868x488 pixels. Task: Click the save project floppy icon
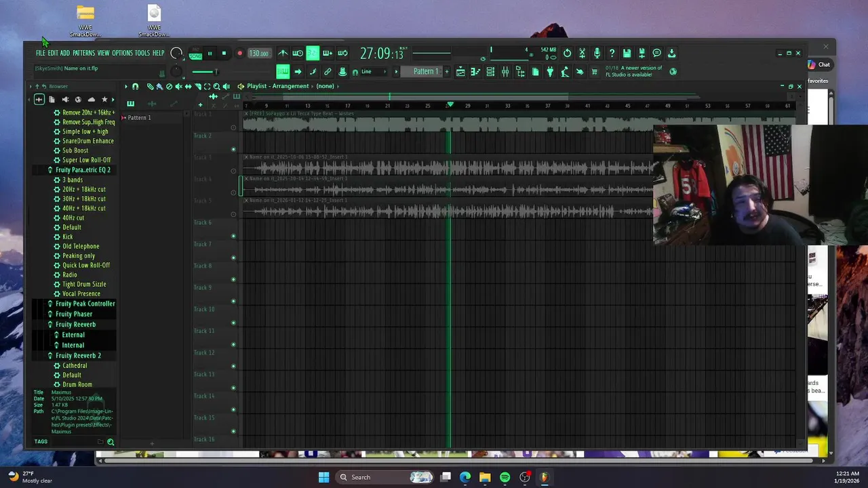[x=627, y=53]
